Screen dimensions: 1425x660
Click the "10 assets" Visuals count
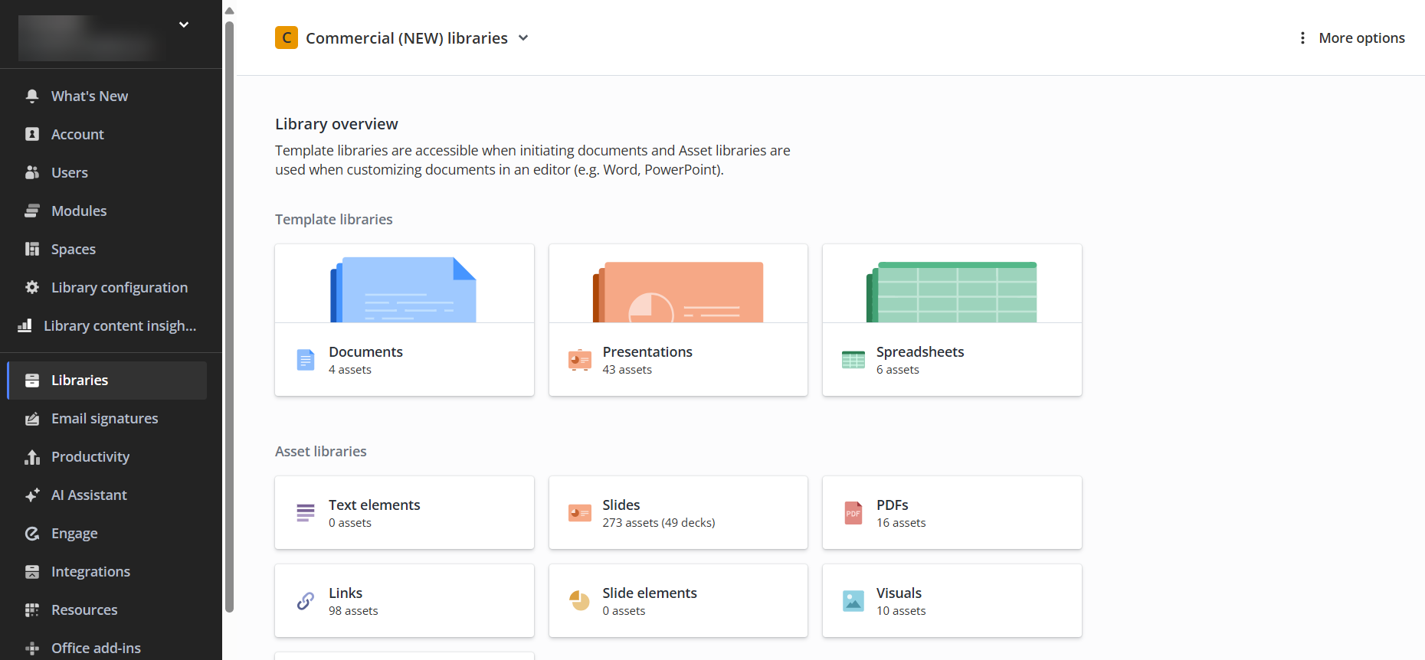click(901, 611)
